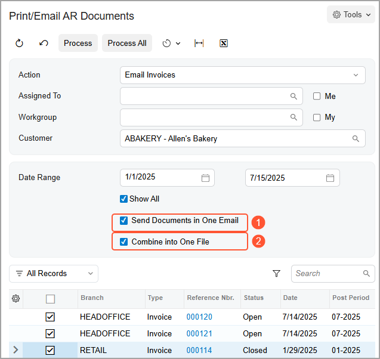Disable Combine into One File checkbox
This screenshot has width=380, height=359.
(124, 242)
